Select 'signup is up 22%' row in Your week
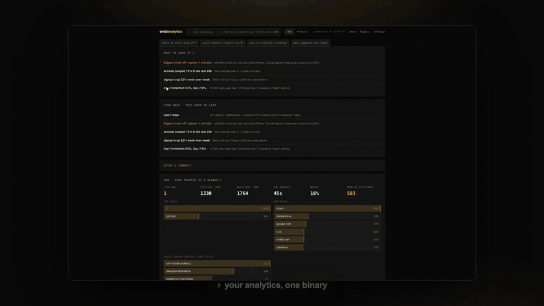This screenshot has width=544, height=306. (x=272, y=140)
